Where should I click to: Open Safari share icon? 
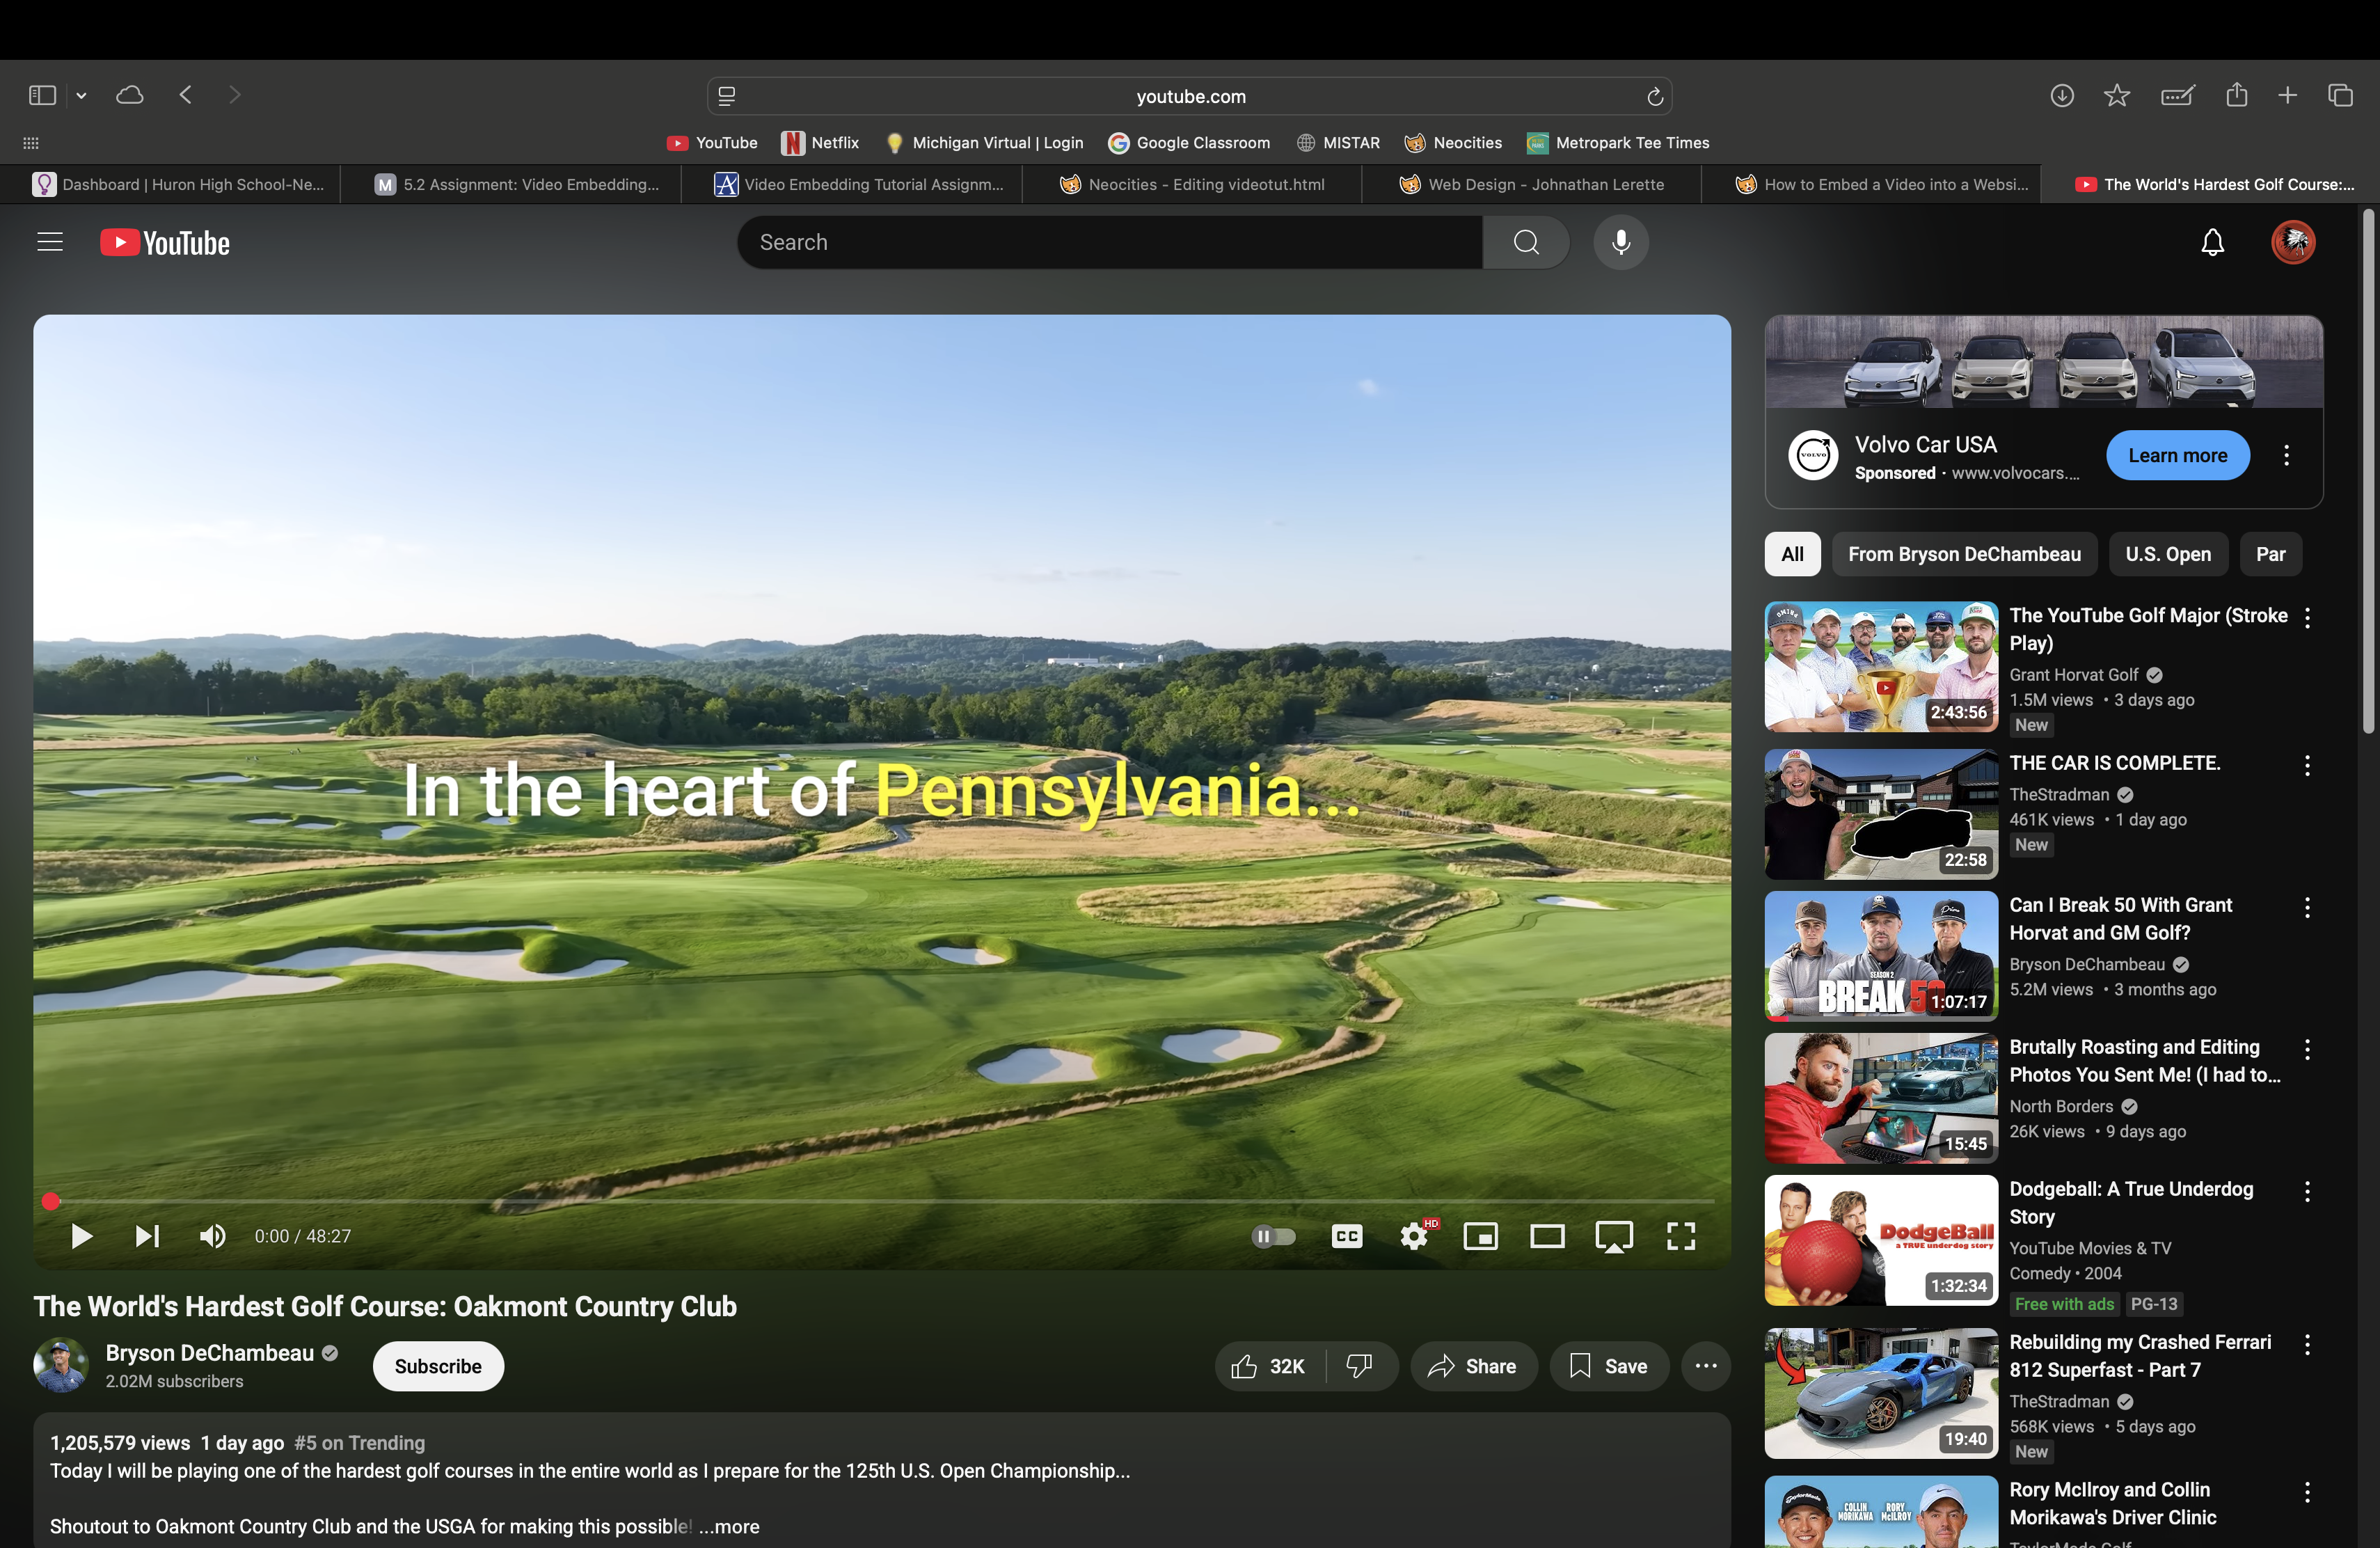(x=2237, y=95)
